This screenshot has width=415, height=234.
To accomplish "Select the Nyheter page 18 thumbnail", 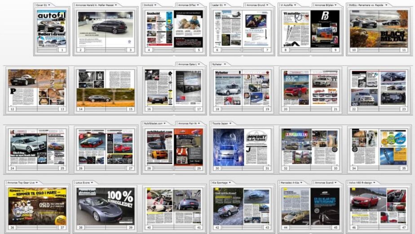I will 228,88.
